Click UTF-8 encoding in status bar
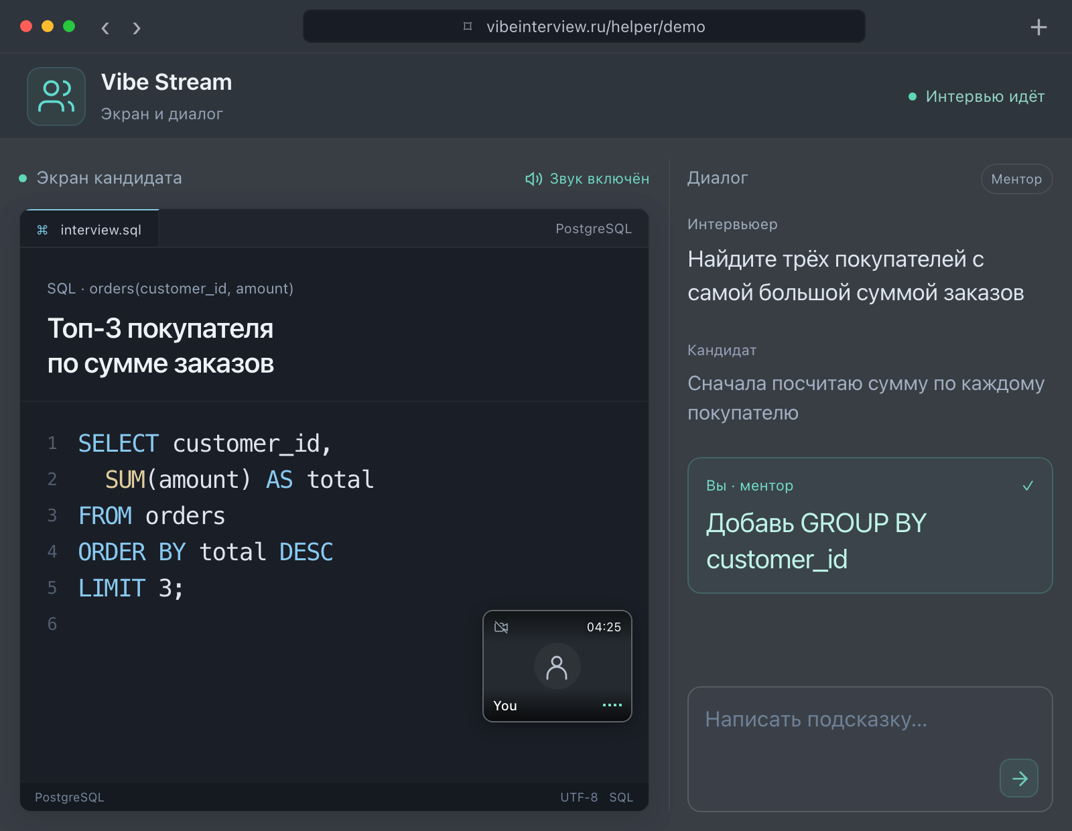 tap(579, 797)
